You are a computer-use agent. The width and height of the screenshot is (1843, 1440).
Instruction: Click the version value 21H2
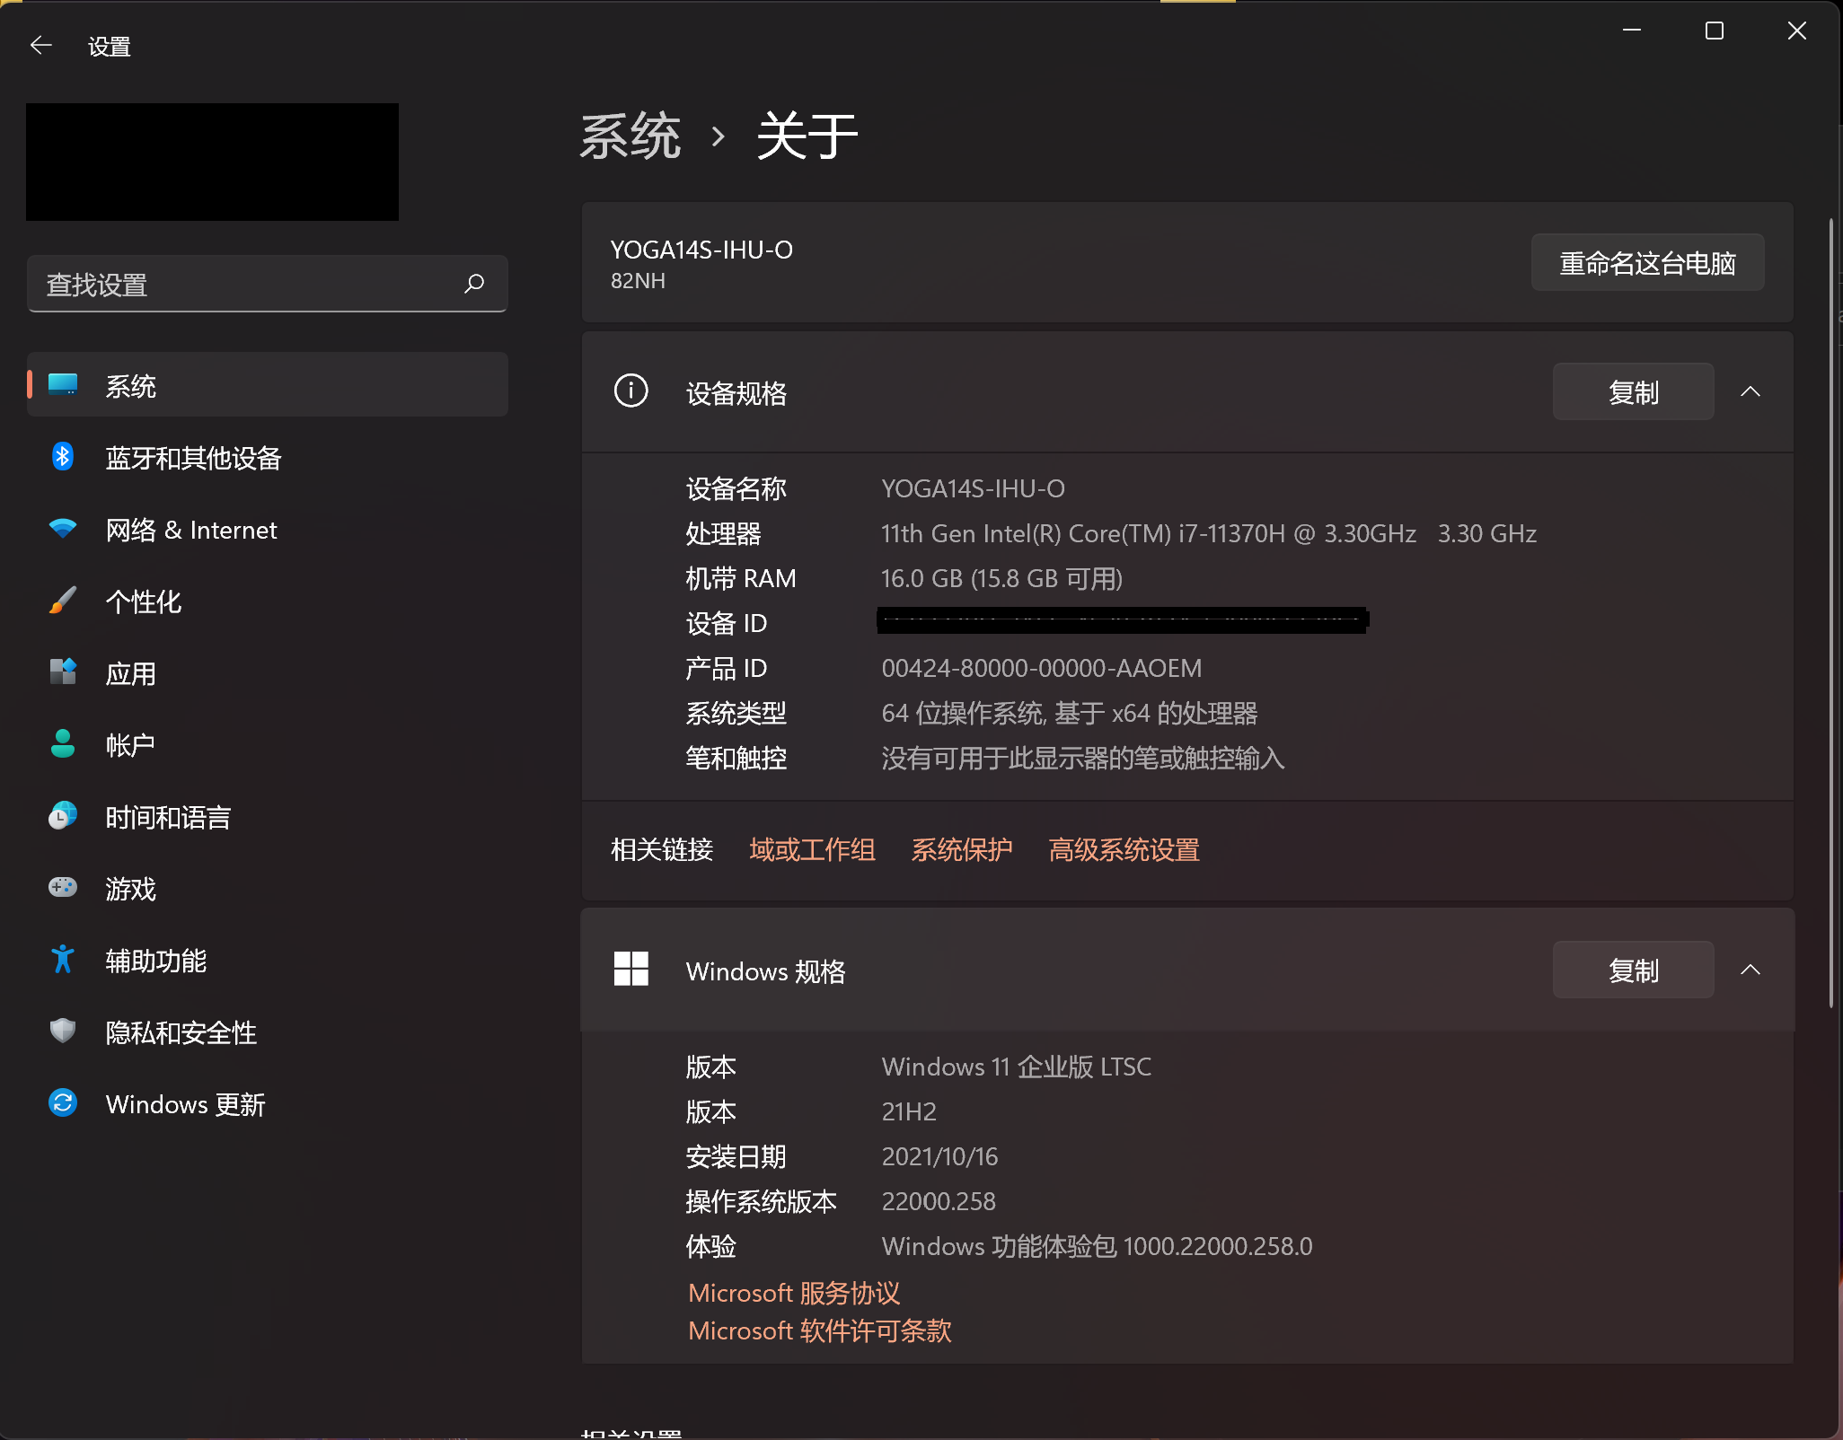click(909, 1111)
